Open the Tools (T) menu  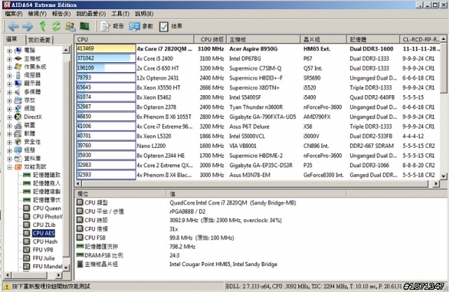pos(120,14)
